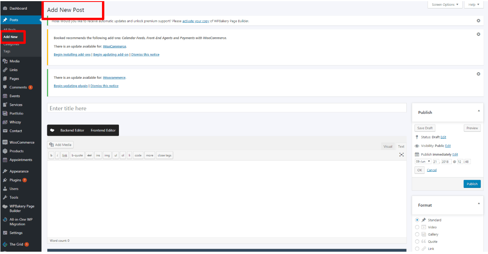
Task: Open WPBakery Page Builder sidebar icon
Action: pyautogui.click(x=5, y=206)
